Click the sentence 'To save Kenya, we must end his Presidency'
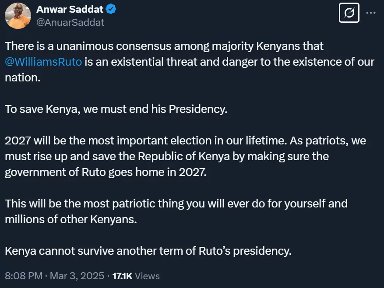The width and height of the screenshot is (384, 288). [116, 109]
